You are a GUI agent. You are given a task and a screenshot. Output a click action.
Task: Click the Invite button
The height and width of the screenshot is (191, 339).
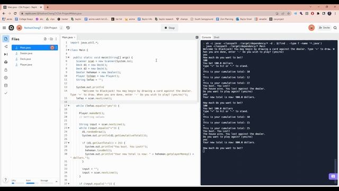coord(324,28)
